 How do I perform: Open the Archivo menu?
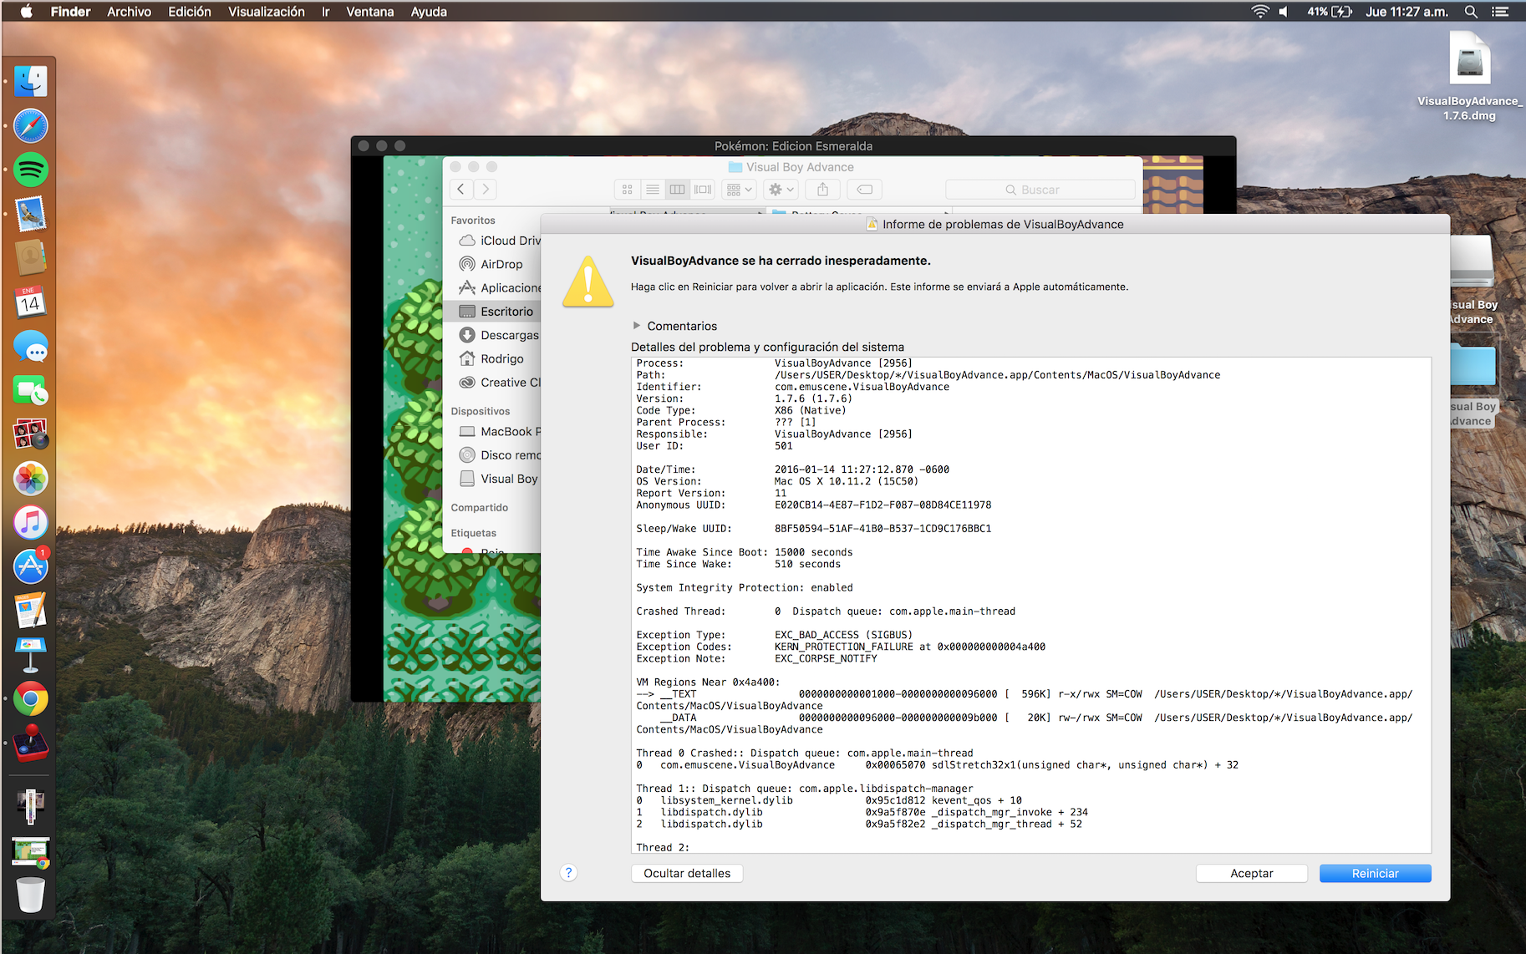[x=129, y=12]
